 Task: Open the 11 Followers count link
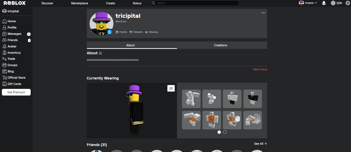coord(136,32)
